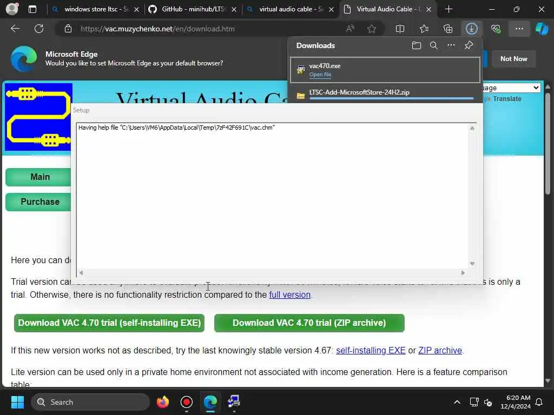Click the browser Back arrow

pyautogui.click(x=15, y=29)
